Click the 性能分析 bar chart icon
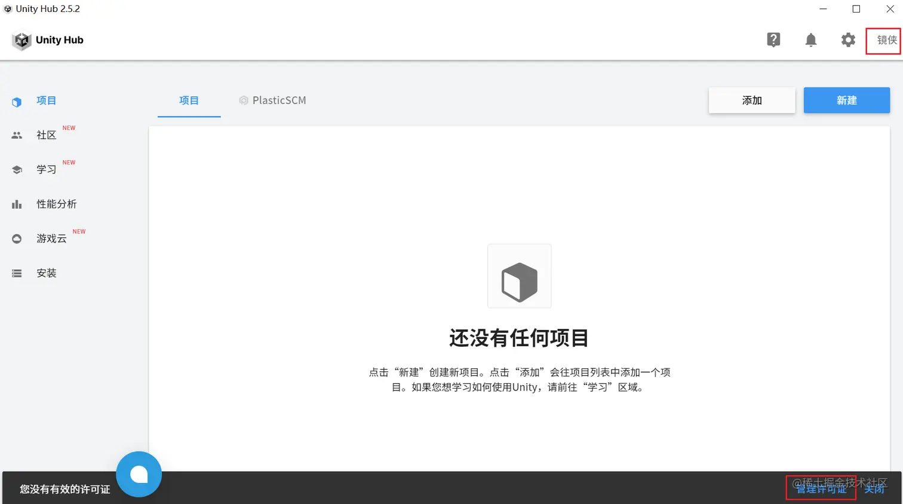Screen dimensions: 903x504 [x=17, y=204]
